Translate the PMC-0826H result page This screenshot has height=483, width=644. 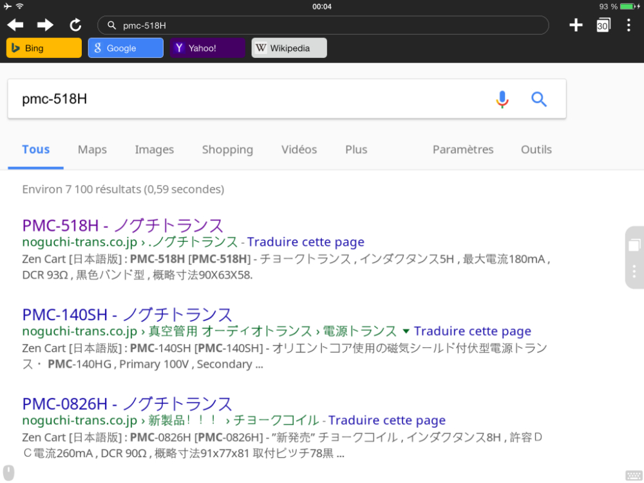click(387, 420)
